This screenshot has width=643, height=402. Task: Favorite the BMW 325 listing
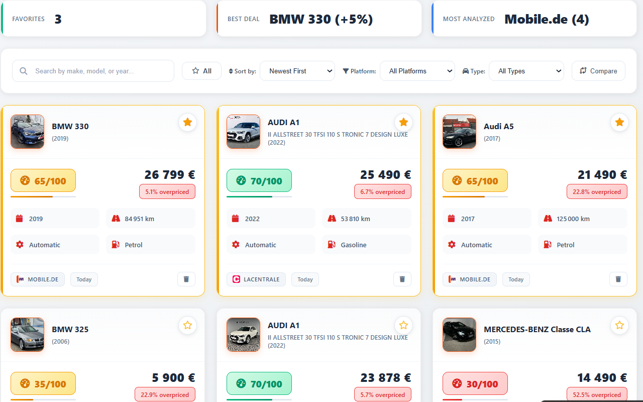(x=187, y=325)
